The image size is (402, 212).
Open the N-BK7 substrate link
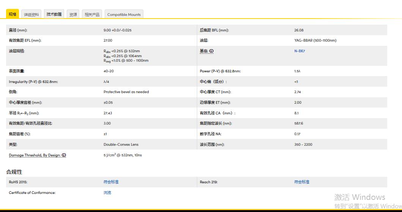pos(299,51)
